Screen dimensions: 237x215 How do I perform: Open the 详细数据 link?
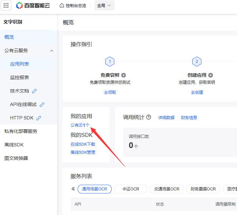166,117
